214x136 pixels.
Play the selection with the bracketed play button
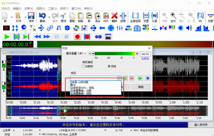(x=16, y=37)
